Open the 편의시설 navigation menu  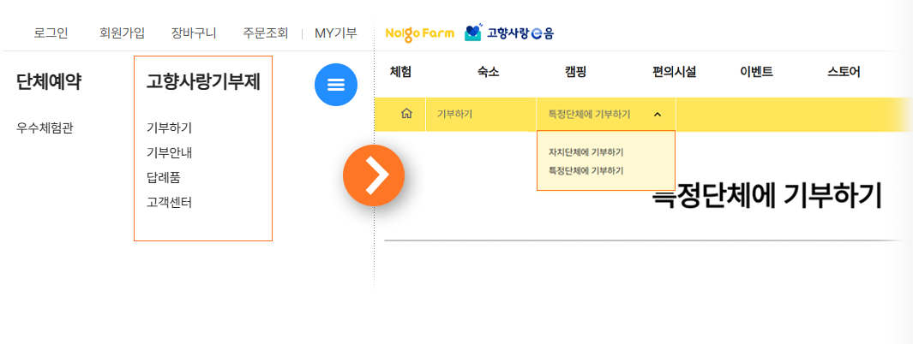[x=675, y=72]
